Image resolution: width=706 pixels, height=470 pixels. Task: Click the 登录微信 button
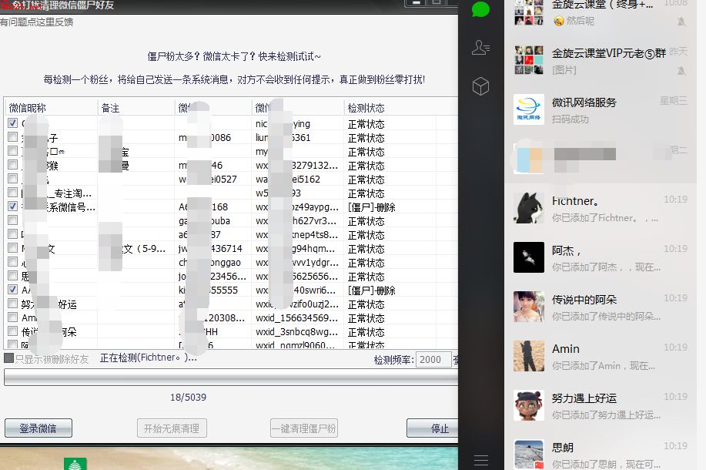pyautogui.click(x=38, y=428)
